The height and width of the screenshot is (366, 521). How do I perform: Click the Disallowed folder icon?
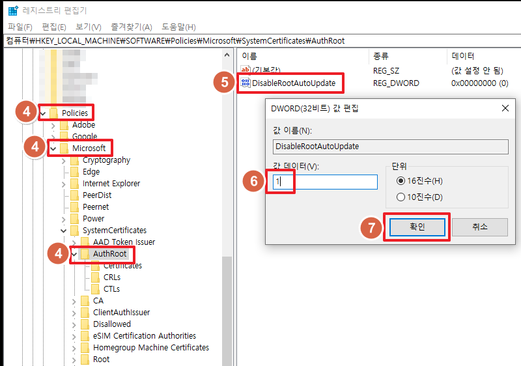[x=85, y=324]
